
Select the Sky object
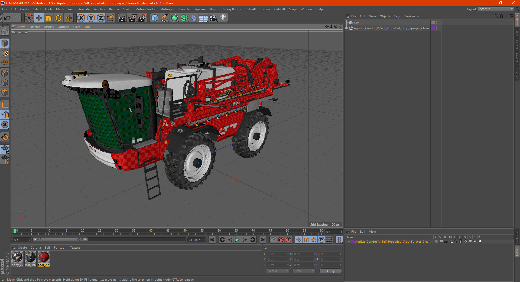[356, 23]
